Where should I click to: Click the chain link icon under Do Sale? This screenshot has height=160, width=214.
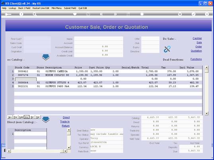(167, 49)
